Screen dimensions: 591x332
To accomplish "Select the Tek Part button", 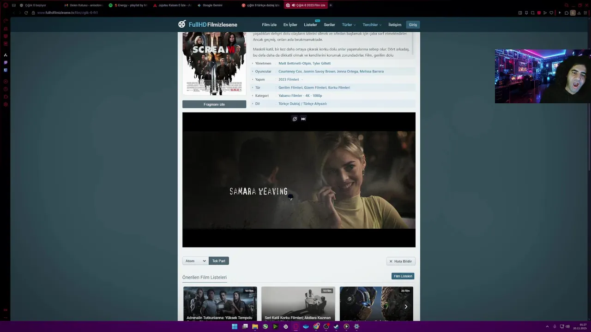I will point(219,261).
